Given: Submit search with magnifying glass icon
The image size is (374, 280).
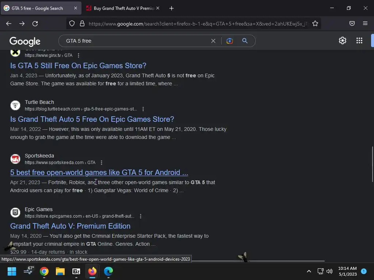Looking at the screenshot, I should tap(245, 41).
